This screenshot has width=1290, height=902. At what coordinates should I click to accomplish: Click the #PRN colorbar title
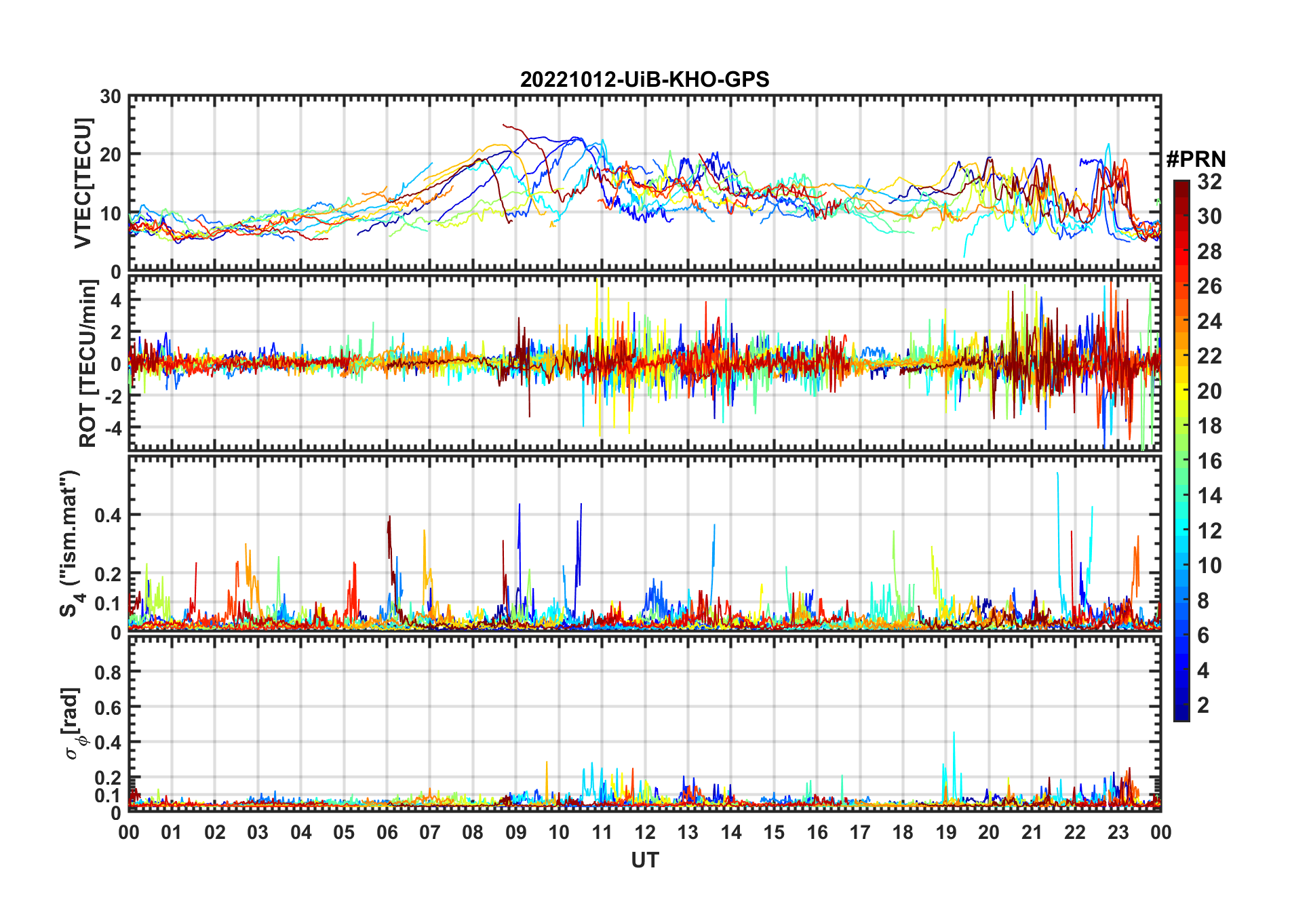(x=1196, y=159)
